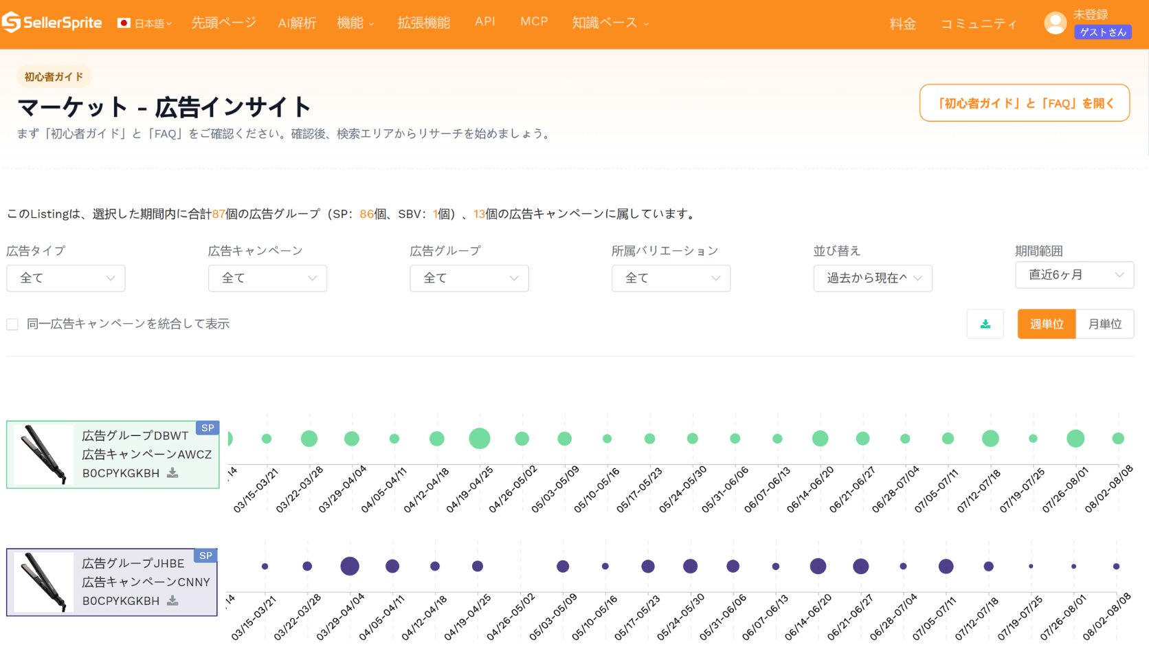Click 「初心者ガイド」と「FAQ」を開く button
Viewport: 1149px width, 647px height.
tap(1025, 103)
